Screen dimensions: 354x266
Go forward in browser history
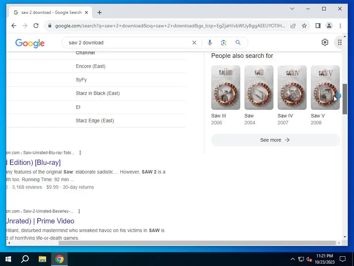tap(25, 26)
